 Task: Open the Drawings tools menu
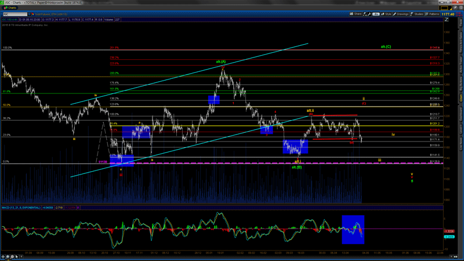[x=401, y=13]
